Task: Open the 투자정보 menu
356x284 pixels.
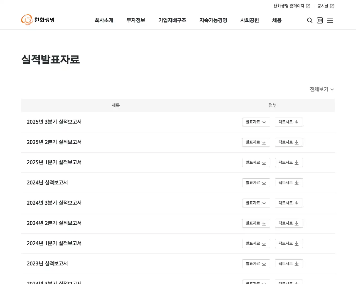Action: [x=136, y=20]
